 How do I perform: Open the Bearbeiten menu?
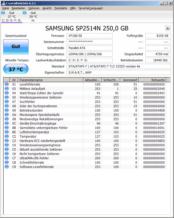click(x=18, y=8)
